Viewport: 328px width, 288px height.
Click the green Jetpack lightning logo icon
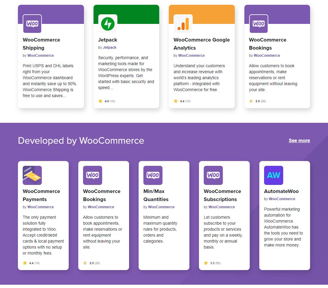point(108,24)
